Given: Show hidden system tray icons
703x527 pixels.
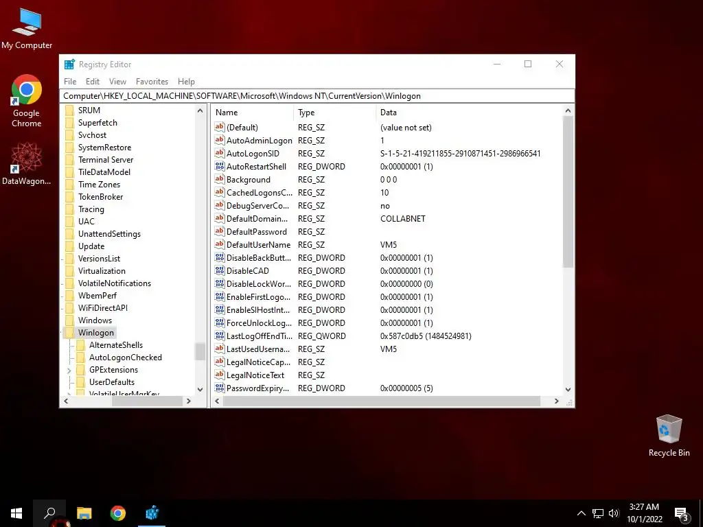Looking at the screenshot, I should coord(581,513).
